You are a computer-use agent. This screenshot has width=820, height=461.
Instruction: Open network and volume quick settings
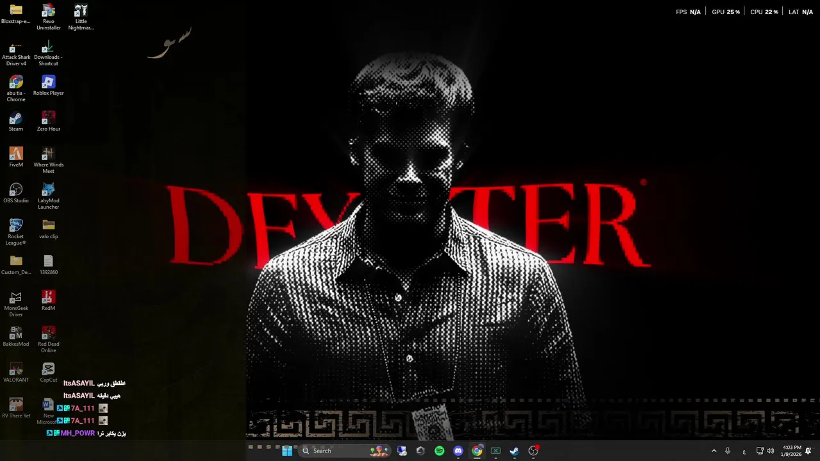765,451
